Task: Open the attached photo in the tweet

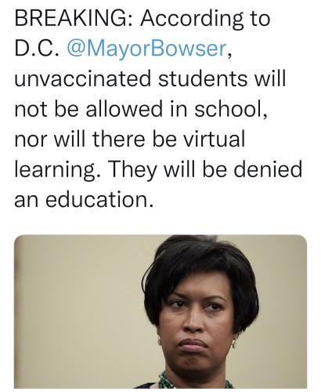Action: tap(160, 311)
